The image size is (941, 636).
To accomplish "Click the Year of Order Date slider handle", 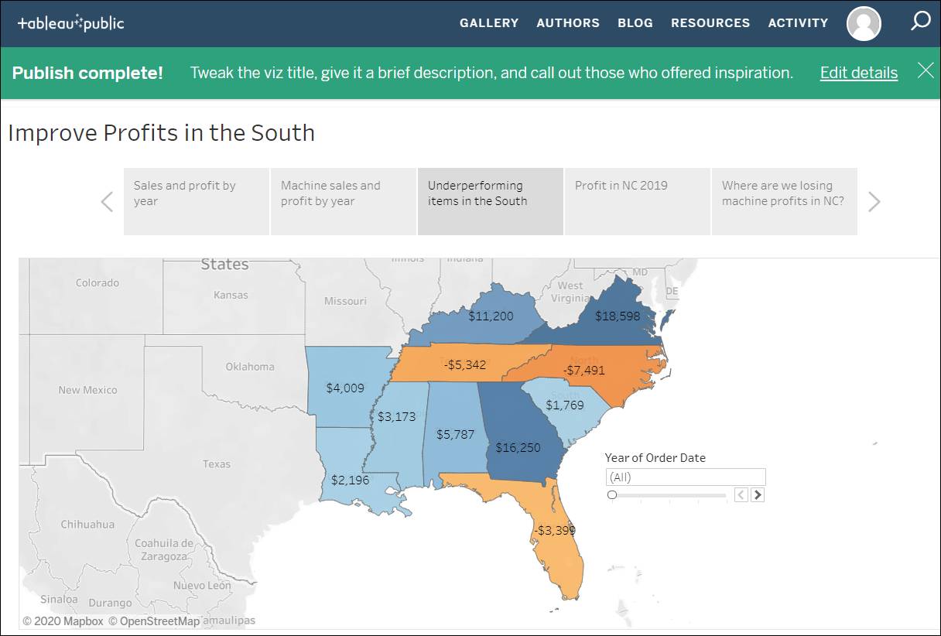I will (612, 494).
